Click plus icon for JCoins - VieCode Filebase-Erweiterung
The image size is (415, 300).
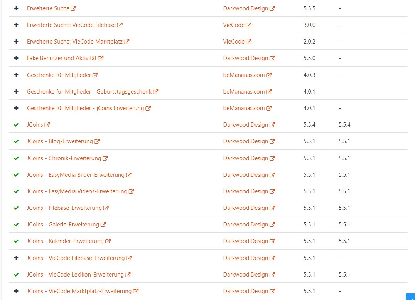[16, 258]
